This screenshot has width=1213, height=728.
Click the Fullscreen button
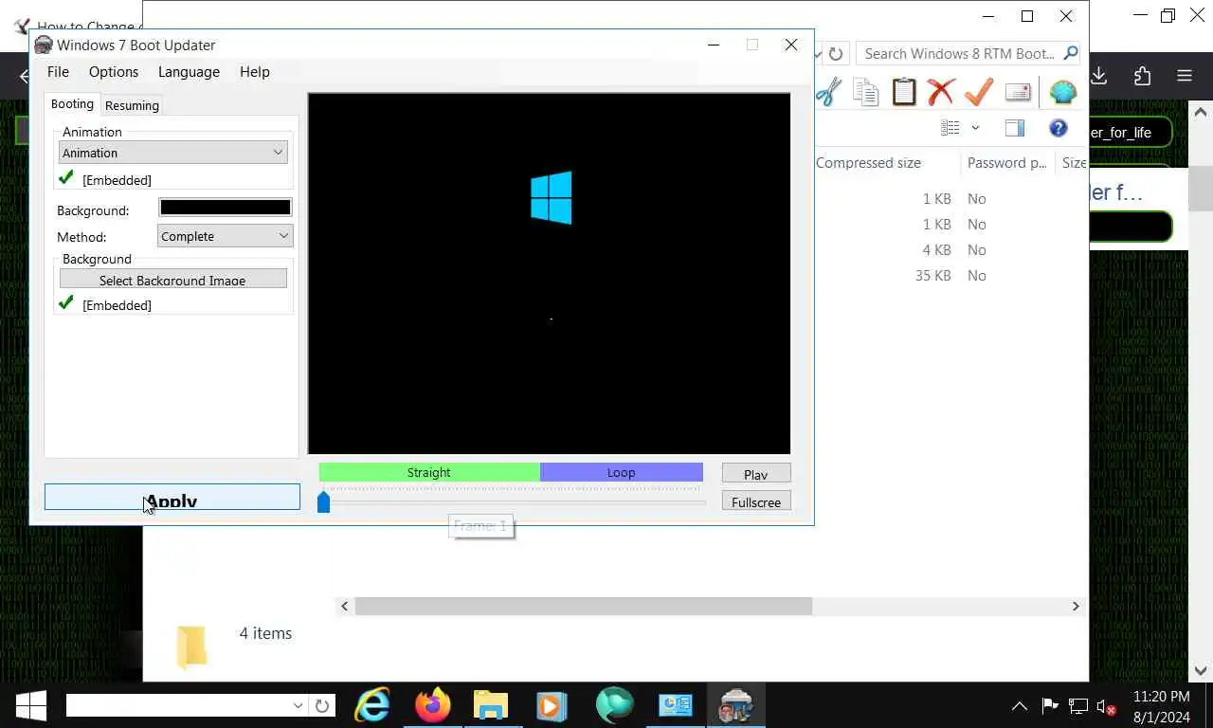click(756, 501)
